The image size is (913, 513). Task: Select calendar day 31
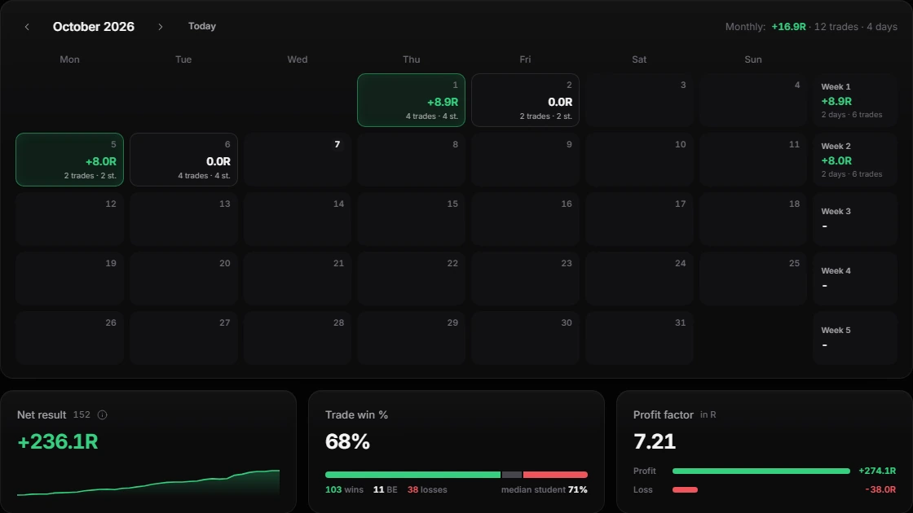pyautogui.click(x=639, y=337)
